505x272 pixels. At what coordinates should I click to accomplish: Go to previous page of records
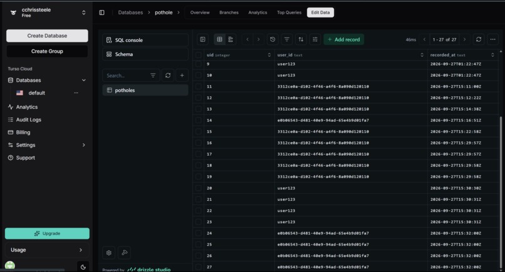pos(424,39)
